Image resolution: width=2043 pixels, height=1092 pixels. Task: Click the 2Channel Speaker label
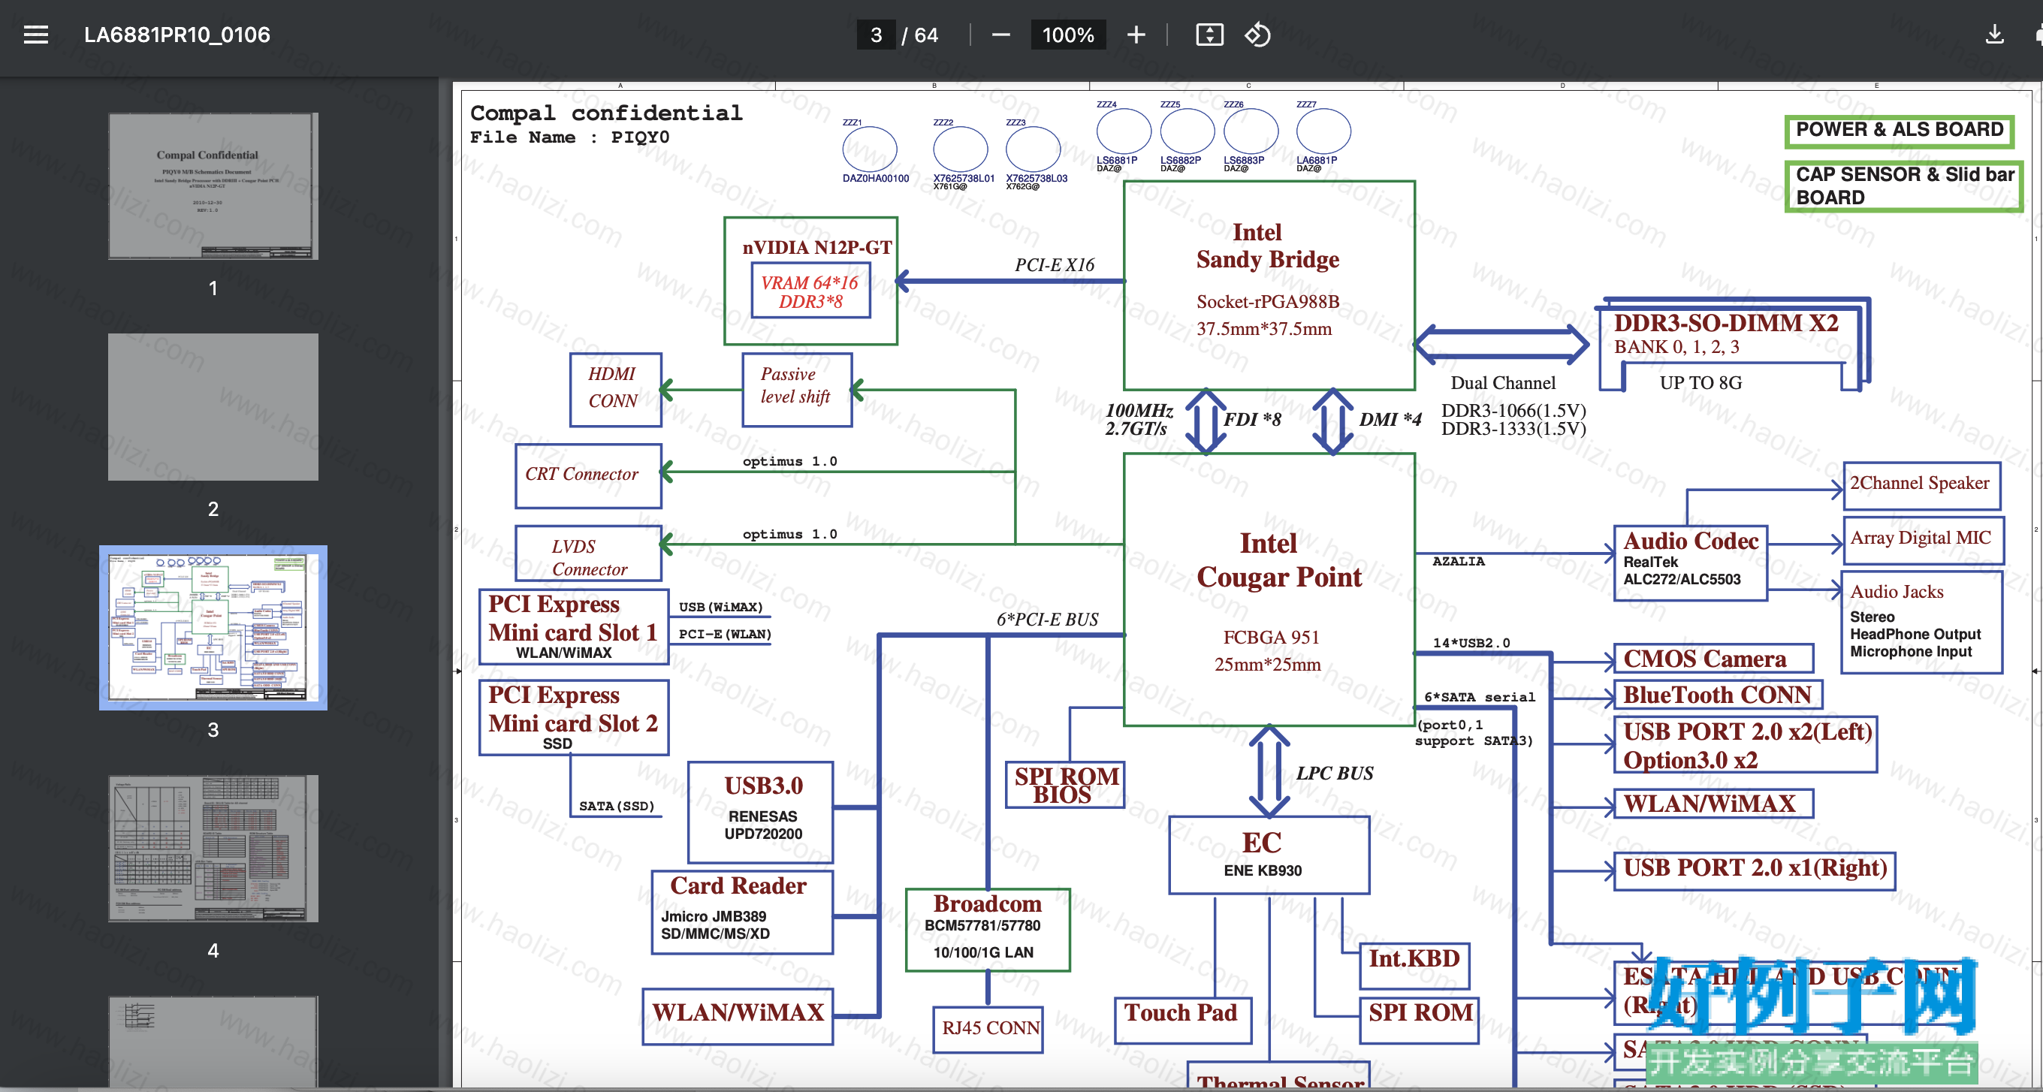click(x=1919, y=483)
